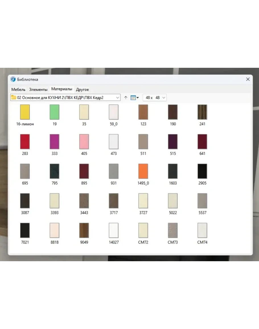259x329 pixels.
Task: Pick the speckled gray material CM73
Action: [173, 230]
